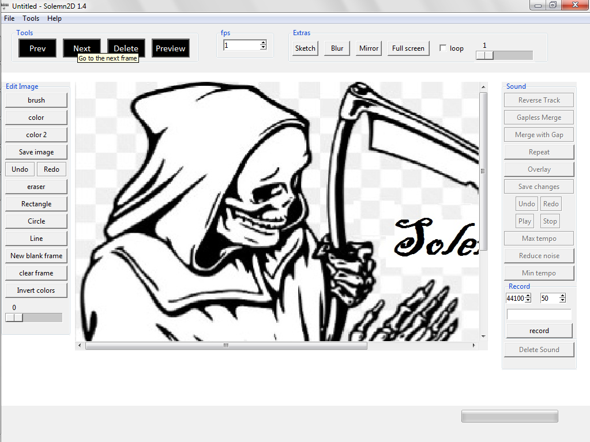Click Save image
Viewport: 590px width, 442px height.
click(x=36, y=152)
